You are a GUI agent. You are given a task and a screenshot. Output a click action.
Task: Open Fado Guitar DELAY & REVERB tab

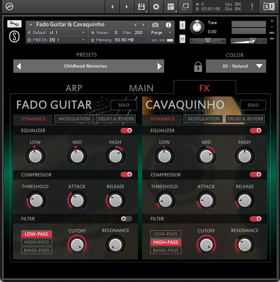coord(116,119)
